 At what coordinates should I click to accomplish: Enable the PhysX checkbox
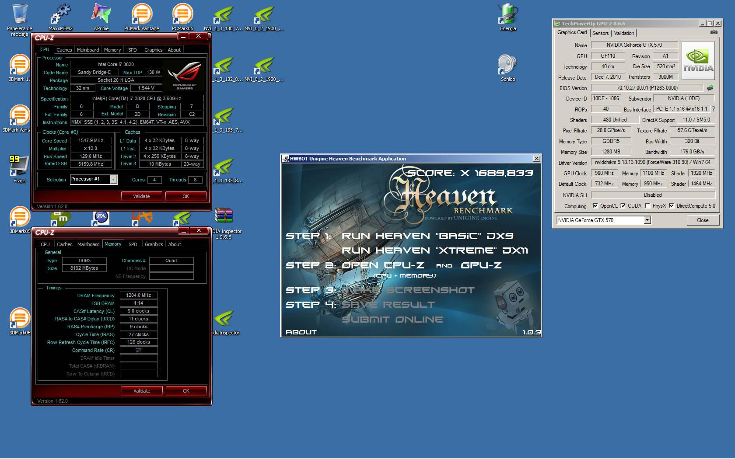click(647, 205)
